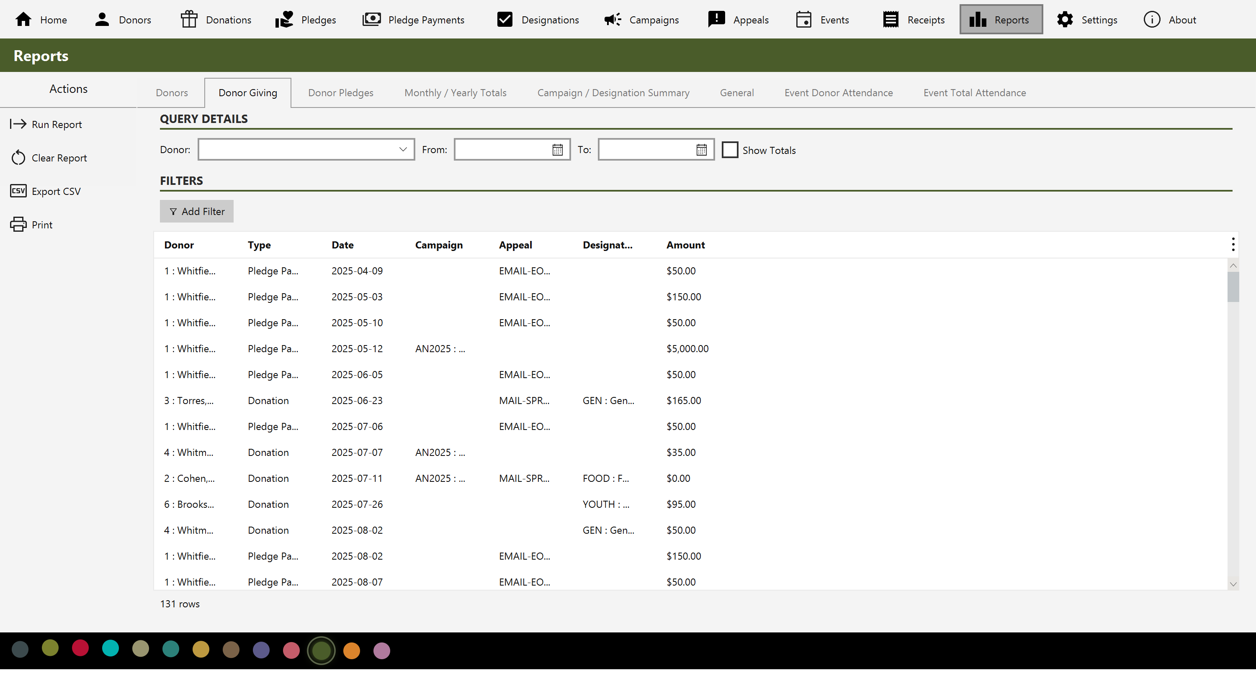This screenshot has width=1256, height=673.
Task: Click the Clear Report circular arrow icon
Action: [18, 158]
